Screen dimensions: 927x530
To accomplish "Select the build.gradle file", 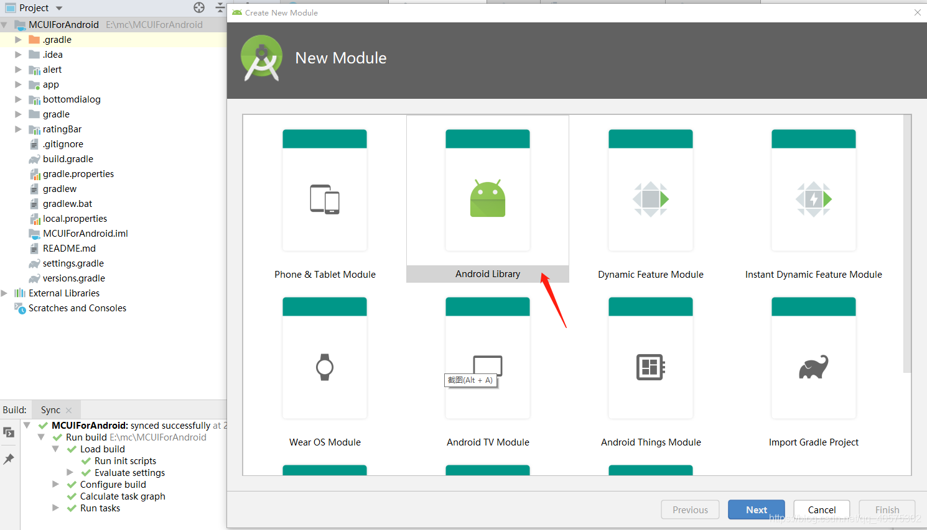I will click(x=68, y=159).
